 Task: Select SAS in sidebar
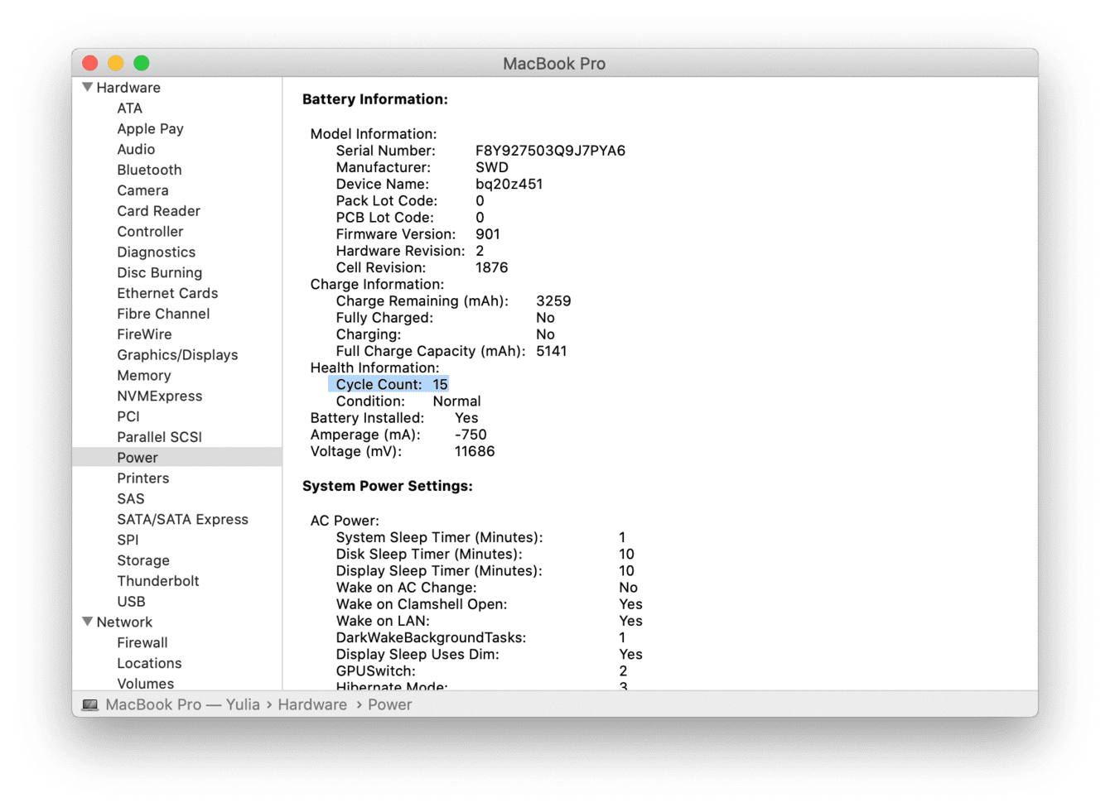(131, 499)
